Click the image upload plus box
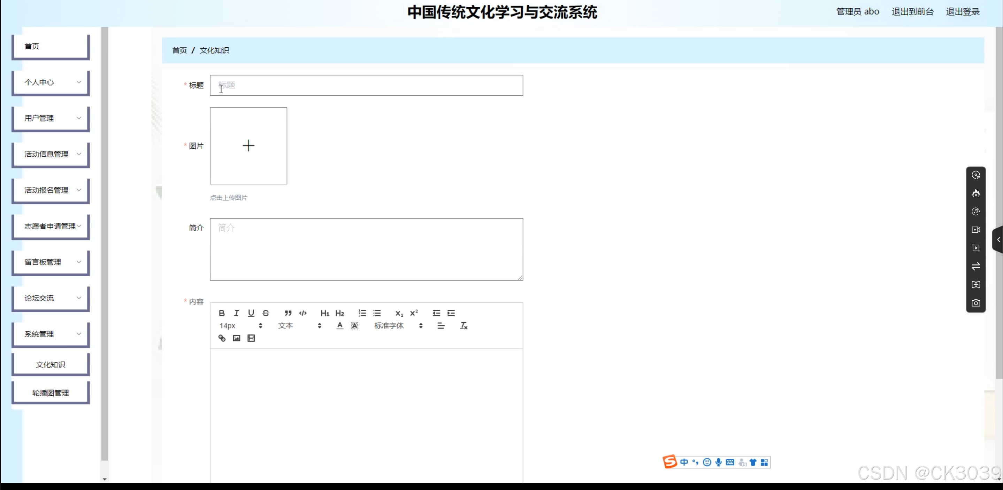Screen dimensions: 1003x490 (248, 146)
